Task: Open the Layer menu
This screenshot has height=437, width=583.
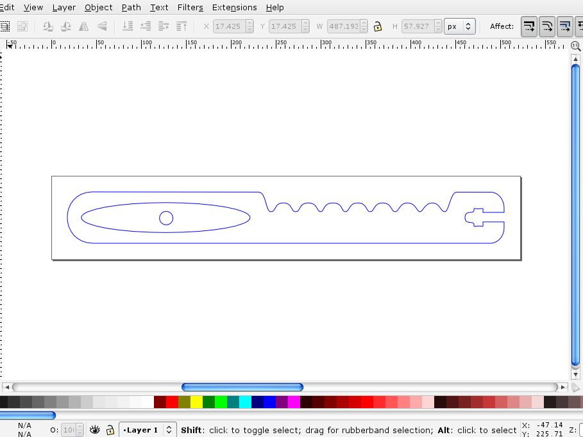Action: tap(64, 8)
